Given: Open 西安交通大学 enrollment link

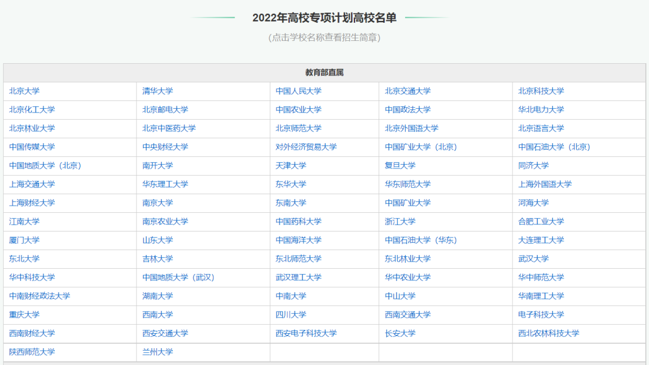Looking at the screenshot, I should coord(165,334).
